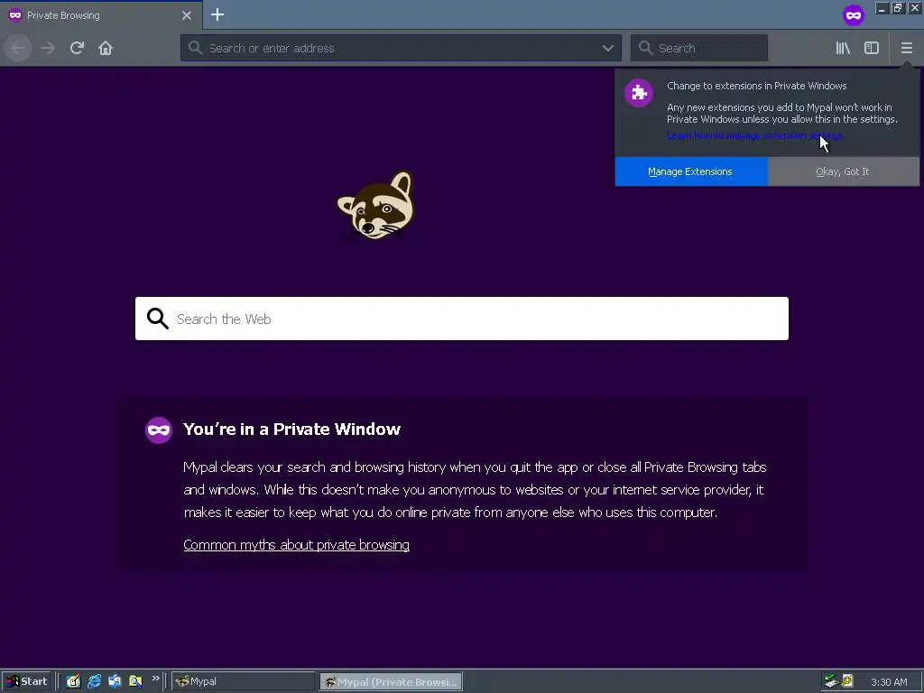Click the mask icon beside Private Window heading
Viewport: 924px width, 693px height.
click(159, 430)
